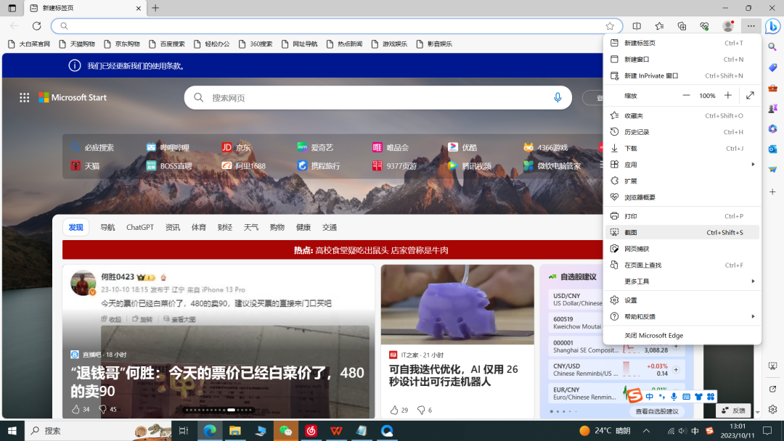Open Task View from the taskbar

[184, 431]
